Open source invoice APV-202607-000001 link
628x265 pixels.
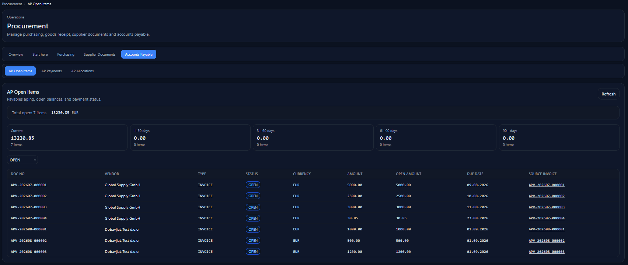pos(547,185)
